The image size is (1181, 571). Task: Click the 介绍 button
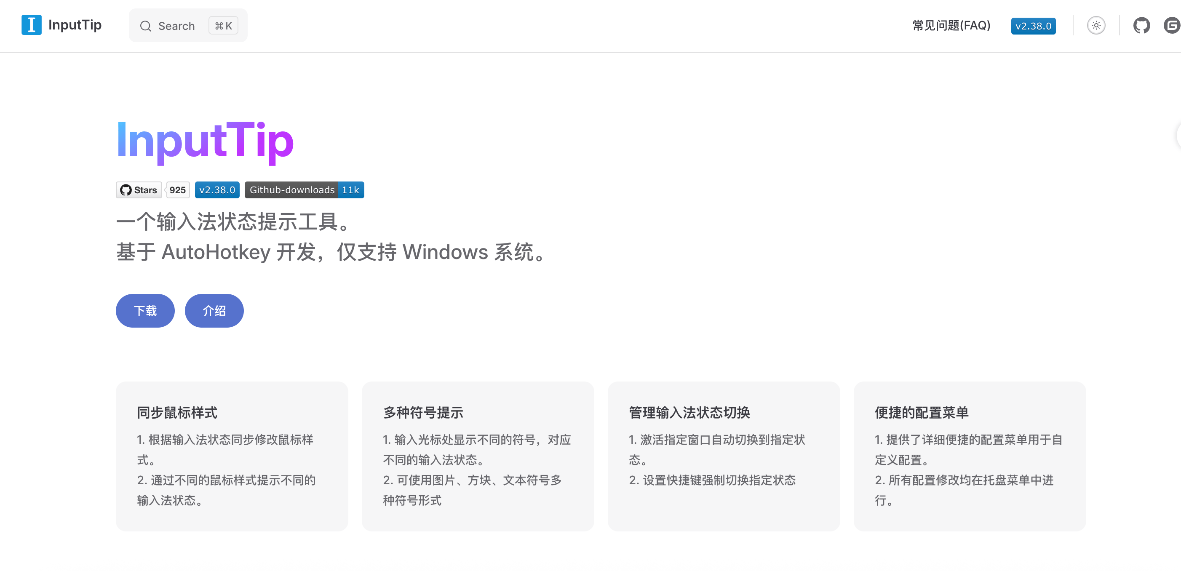point(214,311)
